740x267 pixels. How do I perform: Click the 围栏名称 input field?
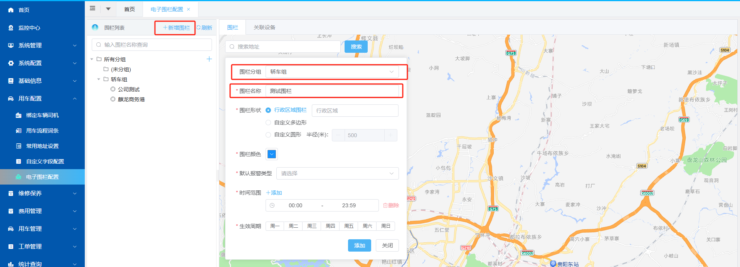[x=331, y=91]
